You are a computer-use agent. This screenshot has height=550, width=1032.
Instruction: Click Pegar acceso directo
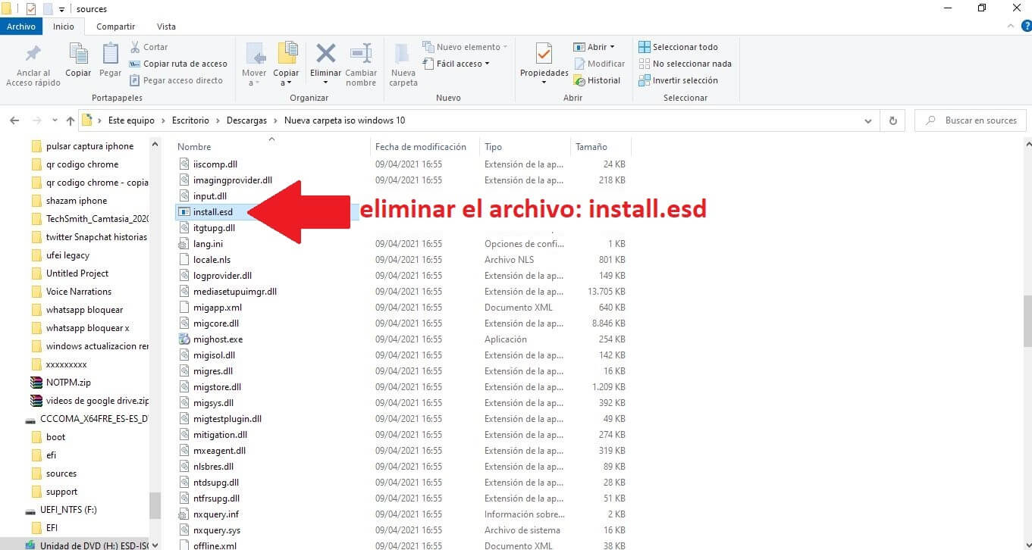tap(176, 80)
